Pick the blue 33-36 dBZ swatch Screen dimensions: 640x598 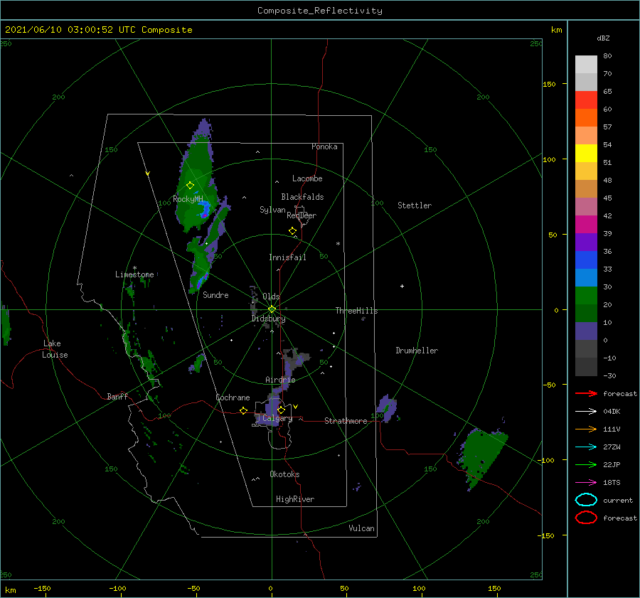pyautogui.click(x=586, y=260)
